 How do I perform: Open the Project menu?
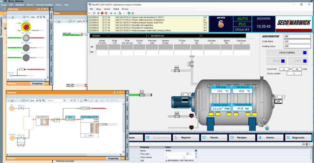point(4,5)
